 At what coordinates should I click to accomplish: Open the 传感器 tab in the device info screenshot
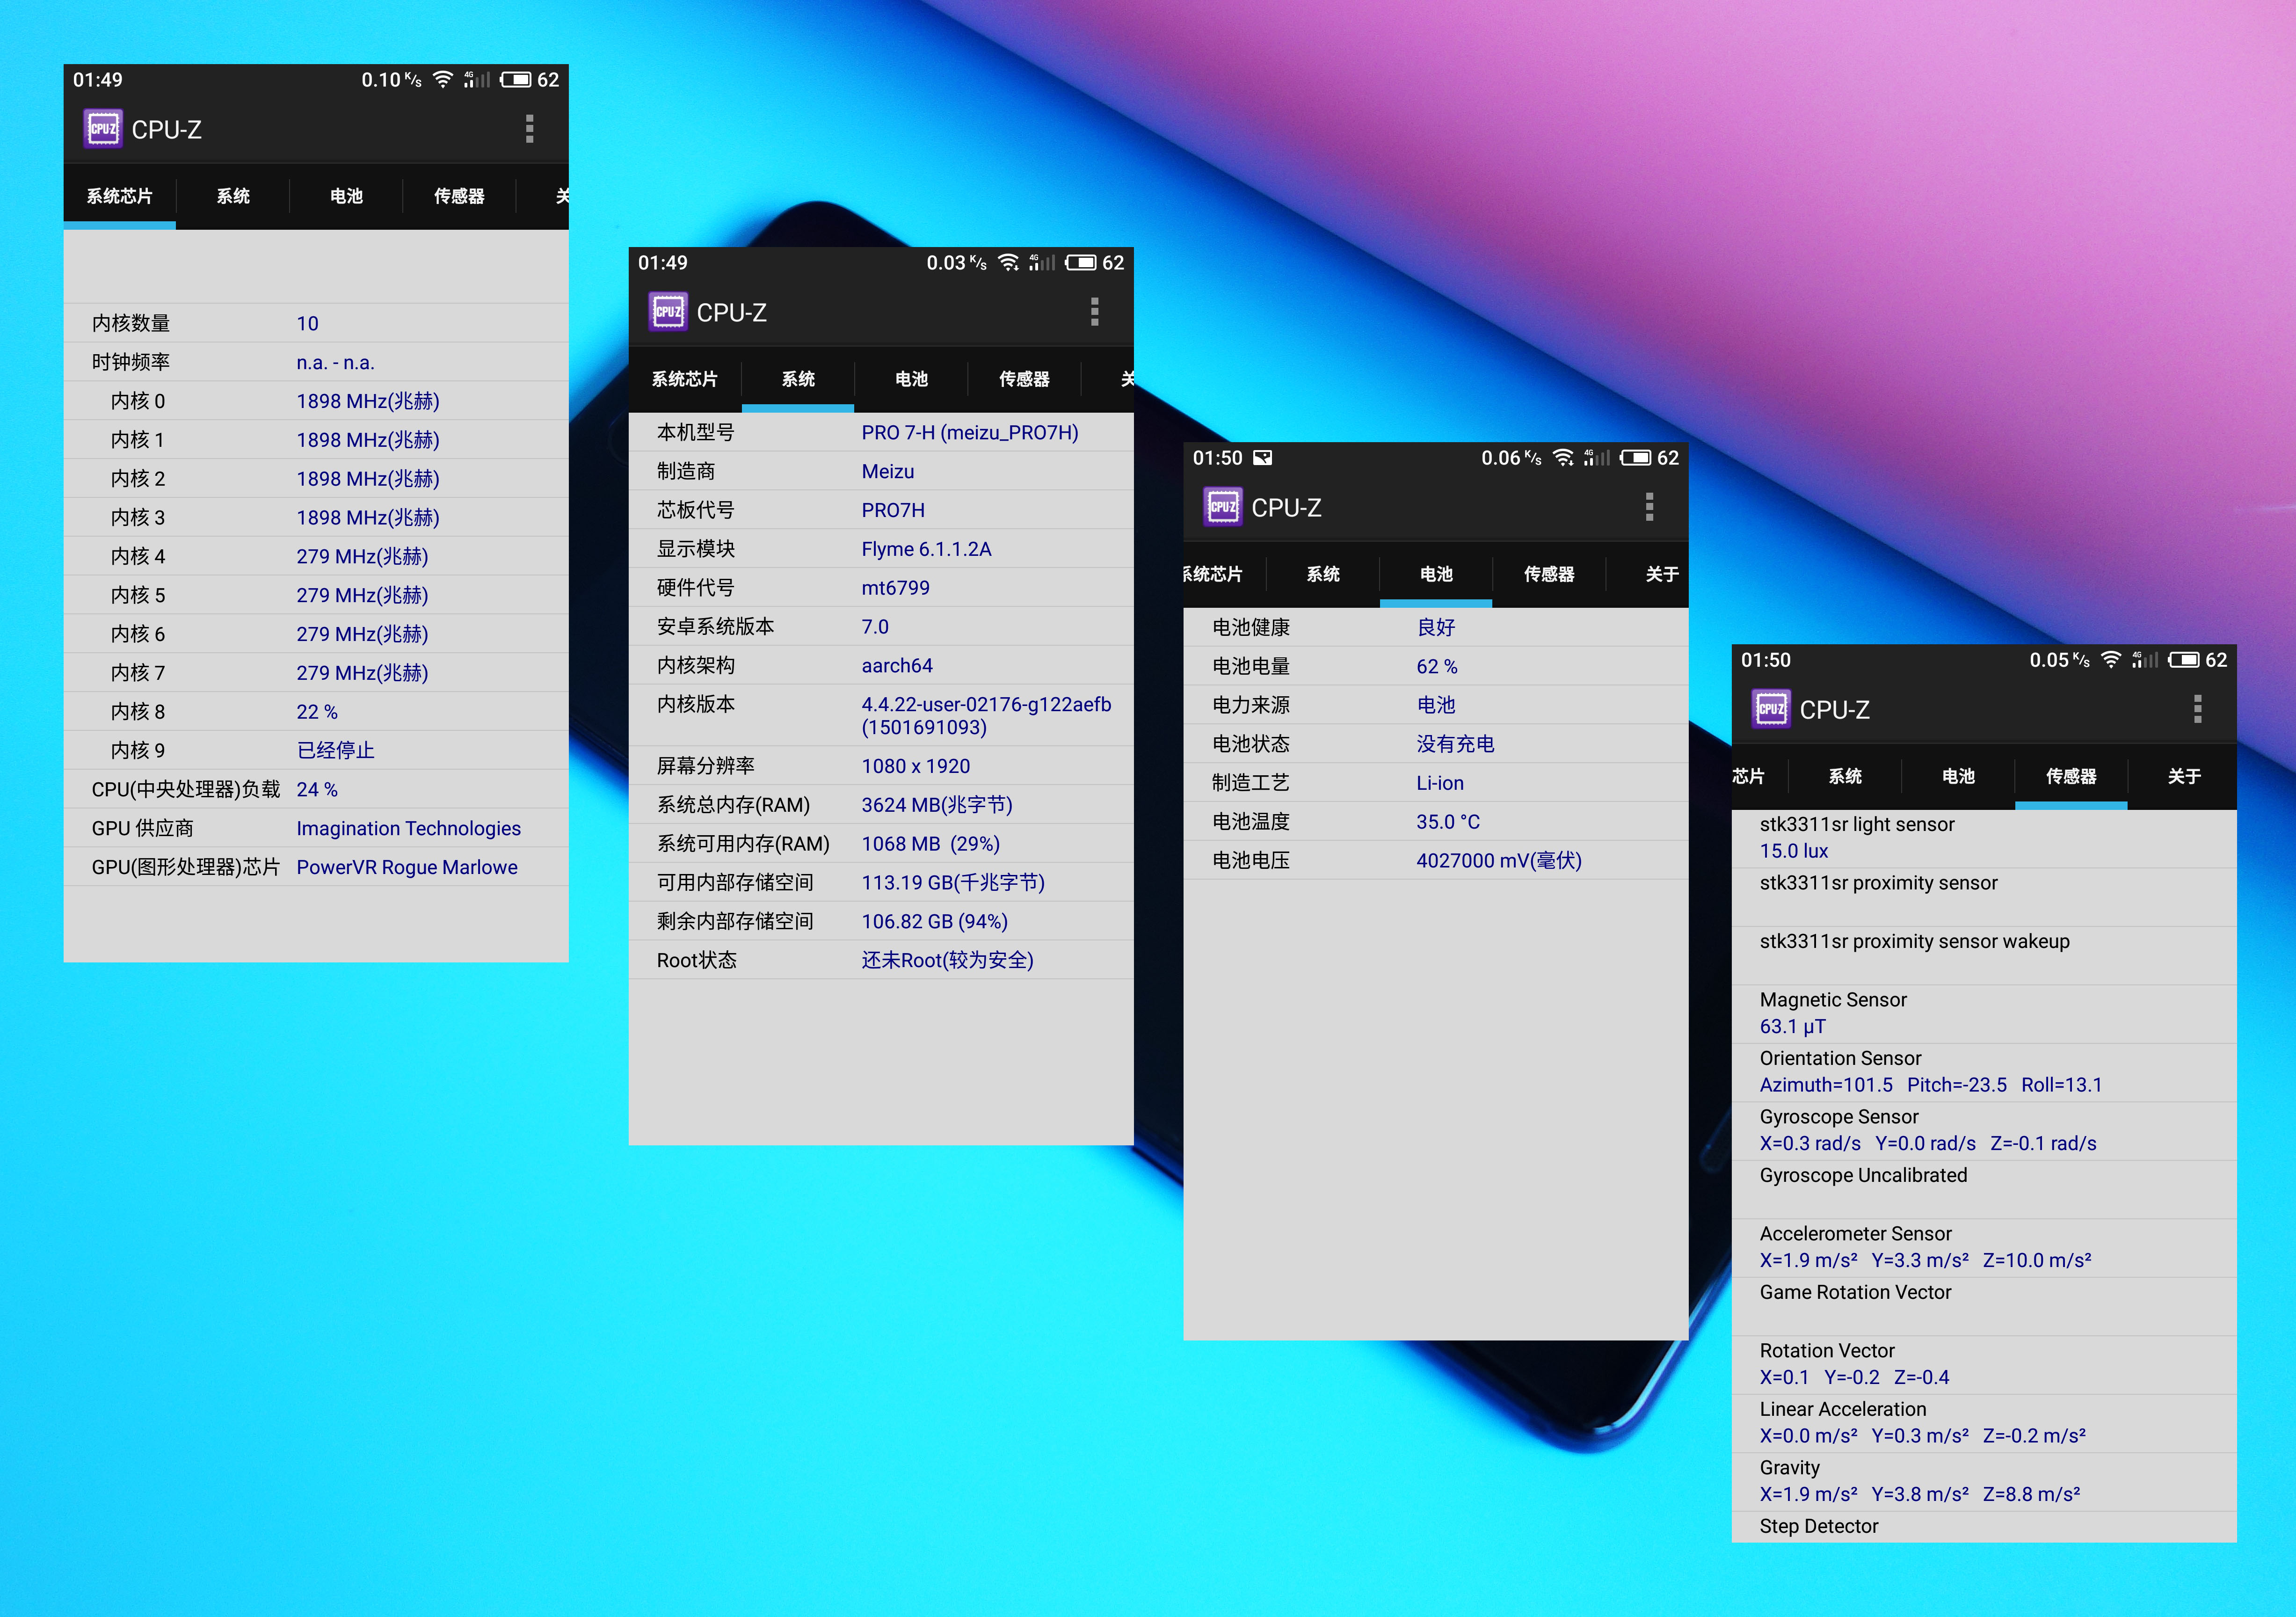point(1024,379)
